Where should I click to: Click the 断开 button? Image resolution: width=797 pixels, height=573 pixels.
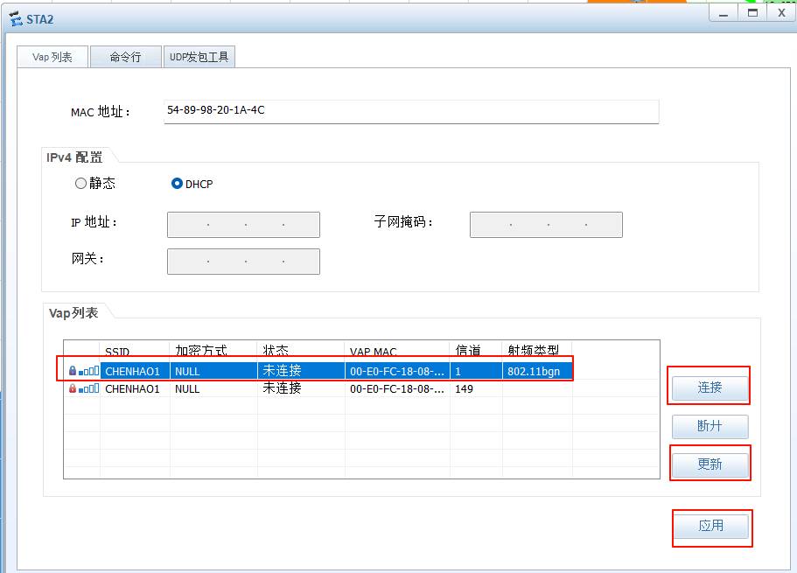[710, 426]
